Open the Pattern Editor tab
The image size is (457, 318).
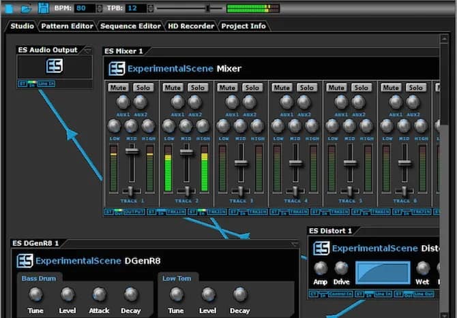[67, 26]
